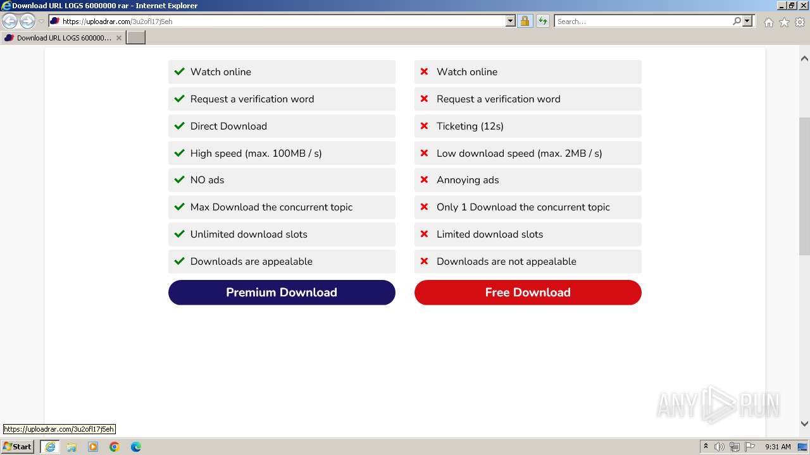The height and width of the screenshot is (455, 810).
Task: Click green check beside Direct Download
Action: click(179, 126)
